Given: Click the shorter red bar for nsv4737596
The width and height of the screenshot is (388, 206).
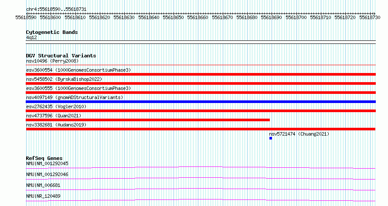Looking at the screenshot, I should [148, 120].
